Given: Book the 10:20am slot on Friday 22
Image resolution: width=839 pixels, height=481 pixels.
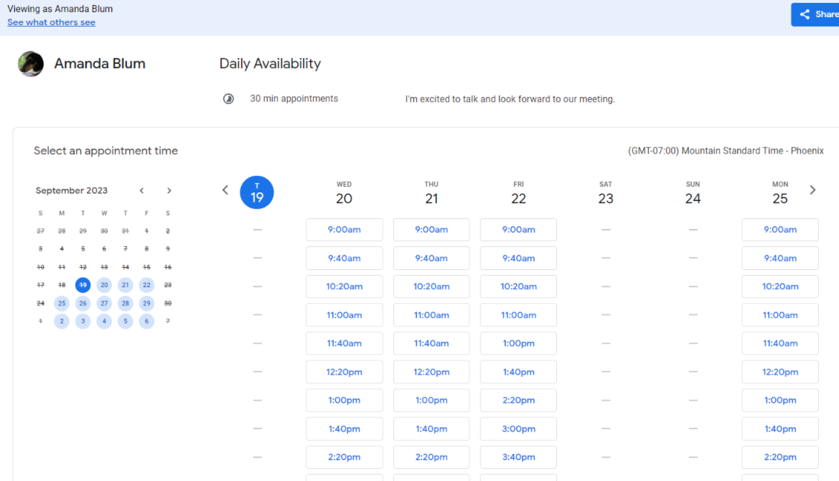Looking at the screenshot, I should [519, 286].
